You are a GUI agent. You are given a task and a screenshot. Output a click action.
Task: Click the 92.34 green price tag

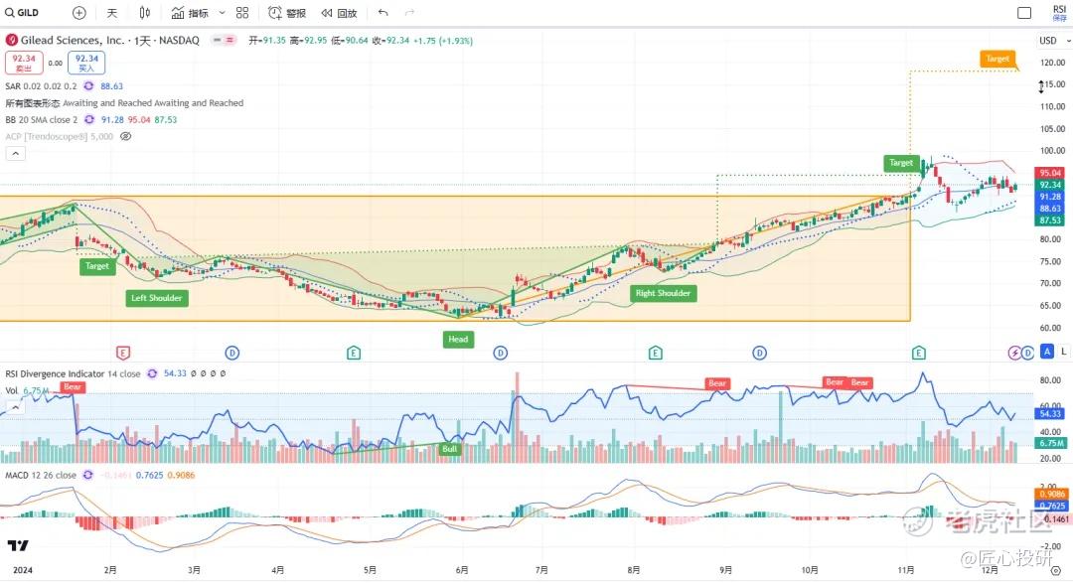click(1050, 185)
